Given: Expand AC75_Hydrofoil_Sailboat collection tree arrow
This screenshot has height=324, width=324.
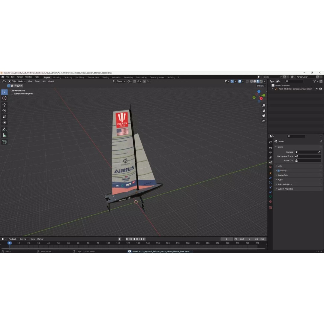Looking at the screenshot, I should [273, 89].
